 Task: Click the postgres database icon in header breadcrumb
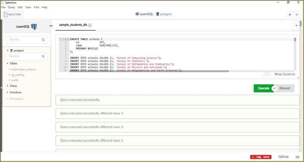[x=157, y=14]
